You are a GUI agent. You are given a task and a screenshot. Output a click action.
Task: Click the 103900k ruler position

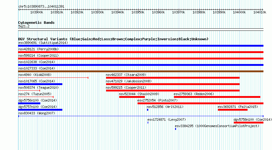click(x=37, y=12)
